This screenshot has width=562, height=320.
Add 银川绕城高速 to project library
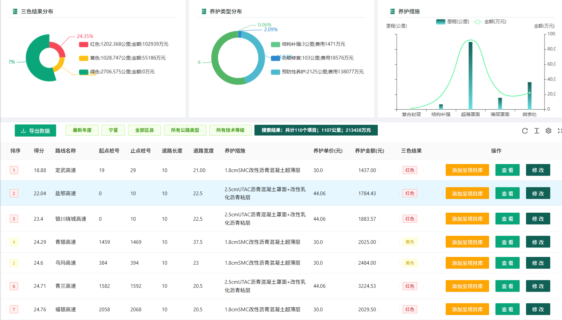(x=467, y=219)
